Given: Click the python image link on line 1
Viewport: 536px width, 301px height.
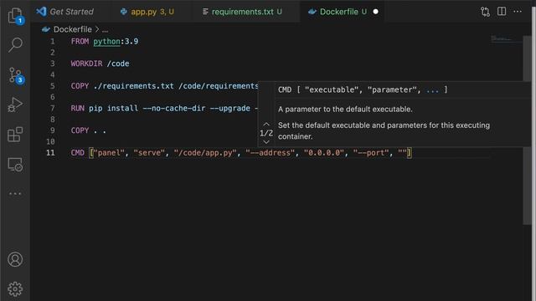Looking at the screenshot, I should 106,42.
